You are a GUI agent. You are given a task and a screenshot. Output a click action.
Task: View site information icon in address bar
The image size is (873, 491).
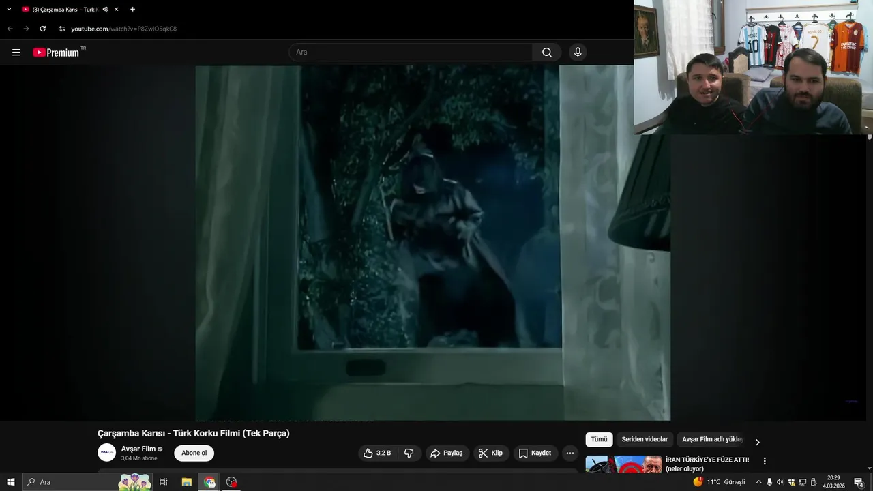click(61, 29)
